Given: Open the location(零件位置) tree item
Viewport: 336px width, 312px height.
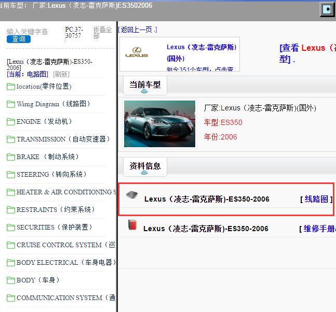Looking at the screenshot, I should 44,87.
